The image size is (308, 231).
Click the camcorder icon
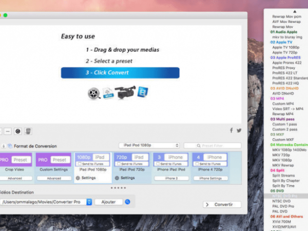pos(125,92)
